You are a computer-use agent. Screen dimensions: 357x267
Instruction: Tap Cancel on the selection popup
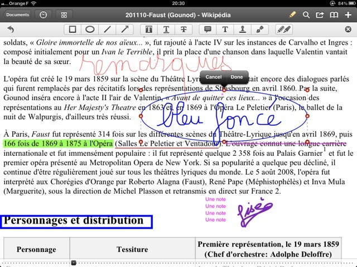coord(214,77)
